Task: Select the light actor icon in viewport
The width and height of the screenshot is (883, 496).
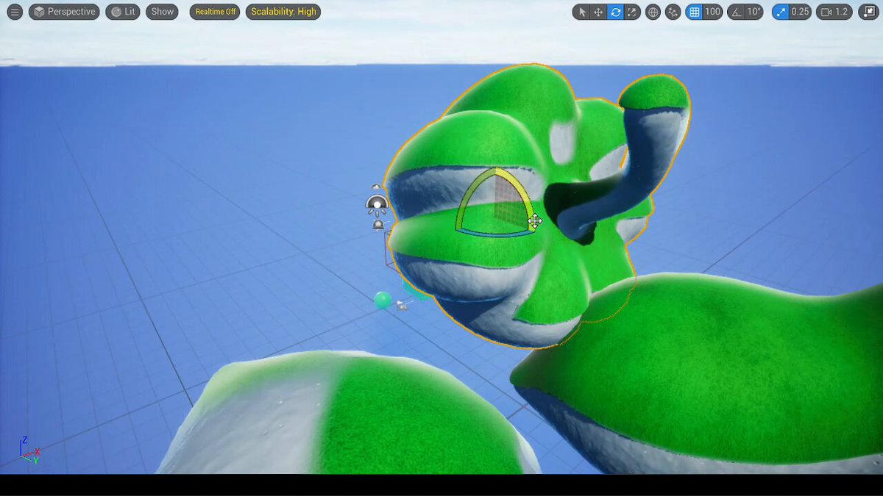Action: (377, 206)
